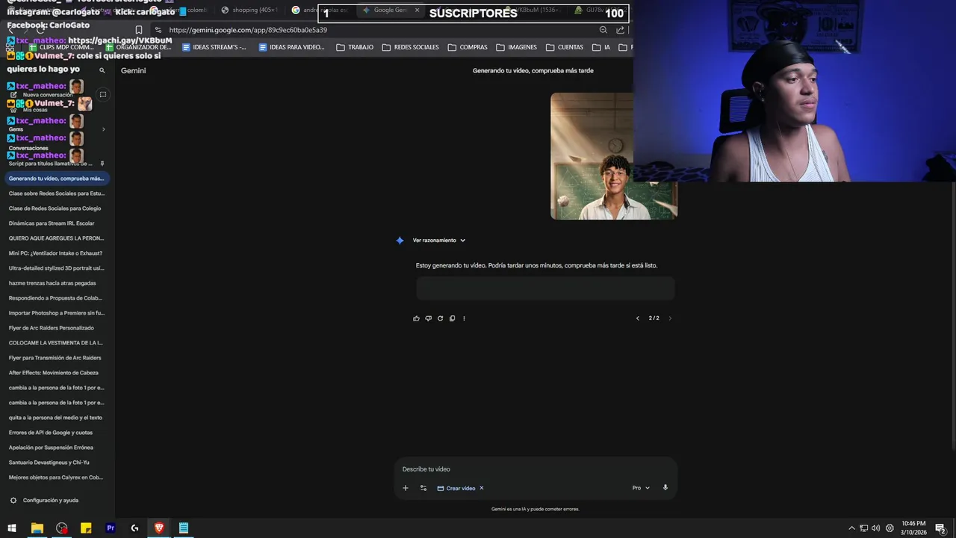The width and height of the screenshot is (956, 538).
Task: Open conversation Mini PC: ¿Ventilador Intake o Exhaust?
Action: [x=56, y=253]
